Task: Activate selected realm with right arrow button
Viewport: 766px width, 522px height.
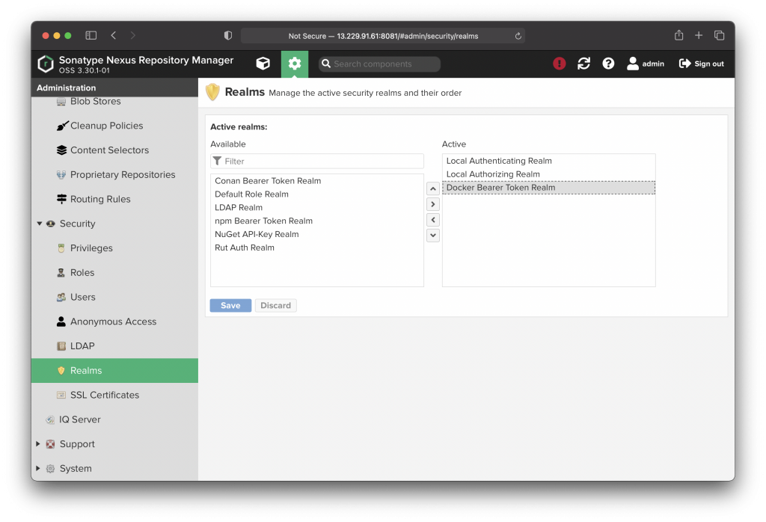Action: [433, 203]
